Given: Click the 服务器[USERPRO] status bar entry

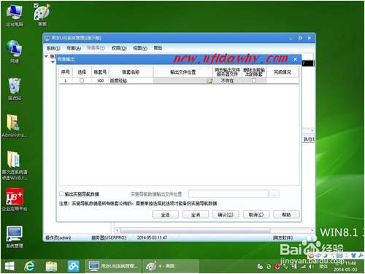Looking at the screenshot, I should coord(109,237).
